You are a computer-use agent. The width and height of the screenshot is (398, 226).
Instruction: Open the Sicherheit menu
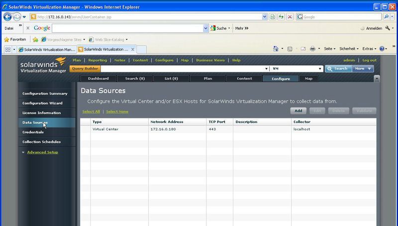pyautogui.click(x=349, y=49)
